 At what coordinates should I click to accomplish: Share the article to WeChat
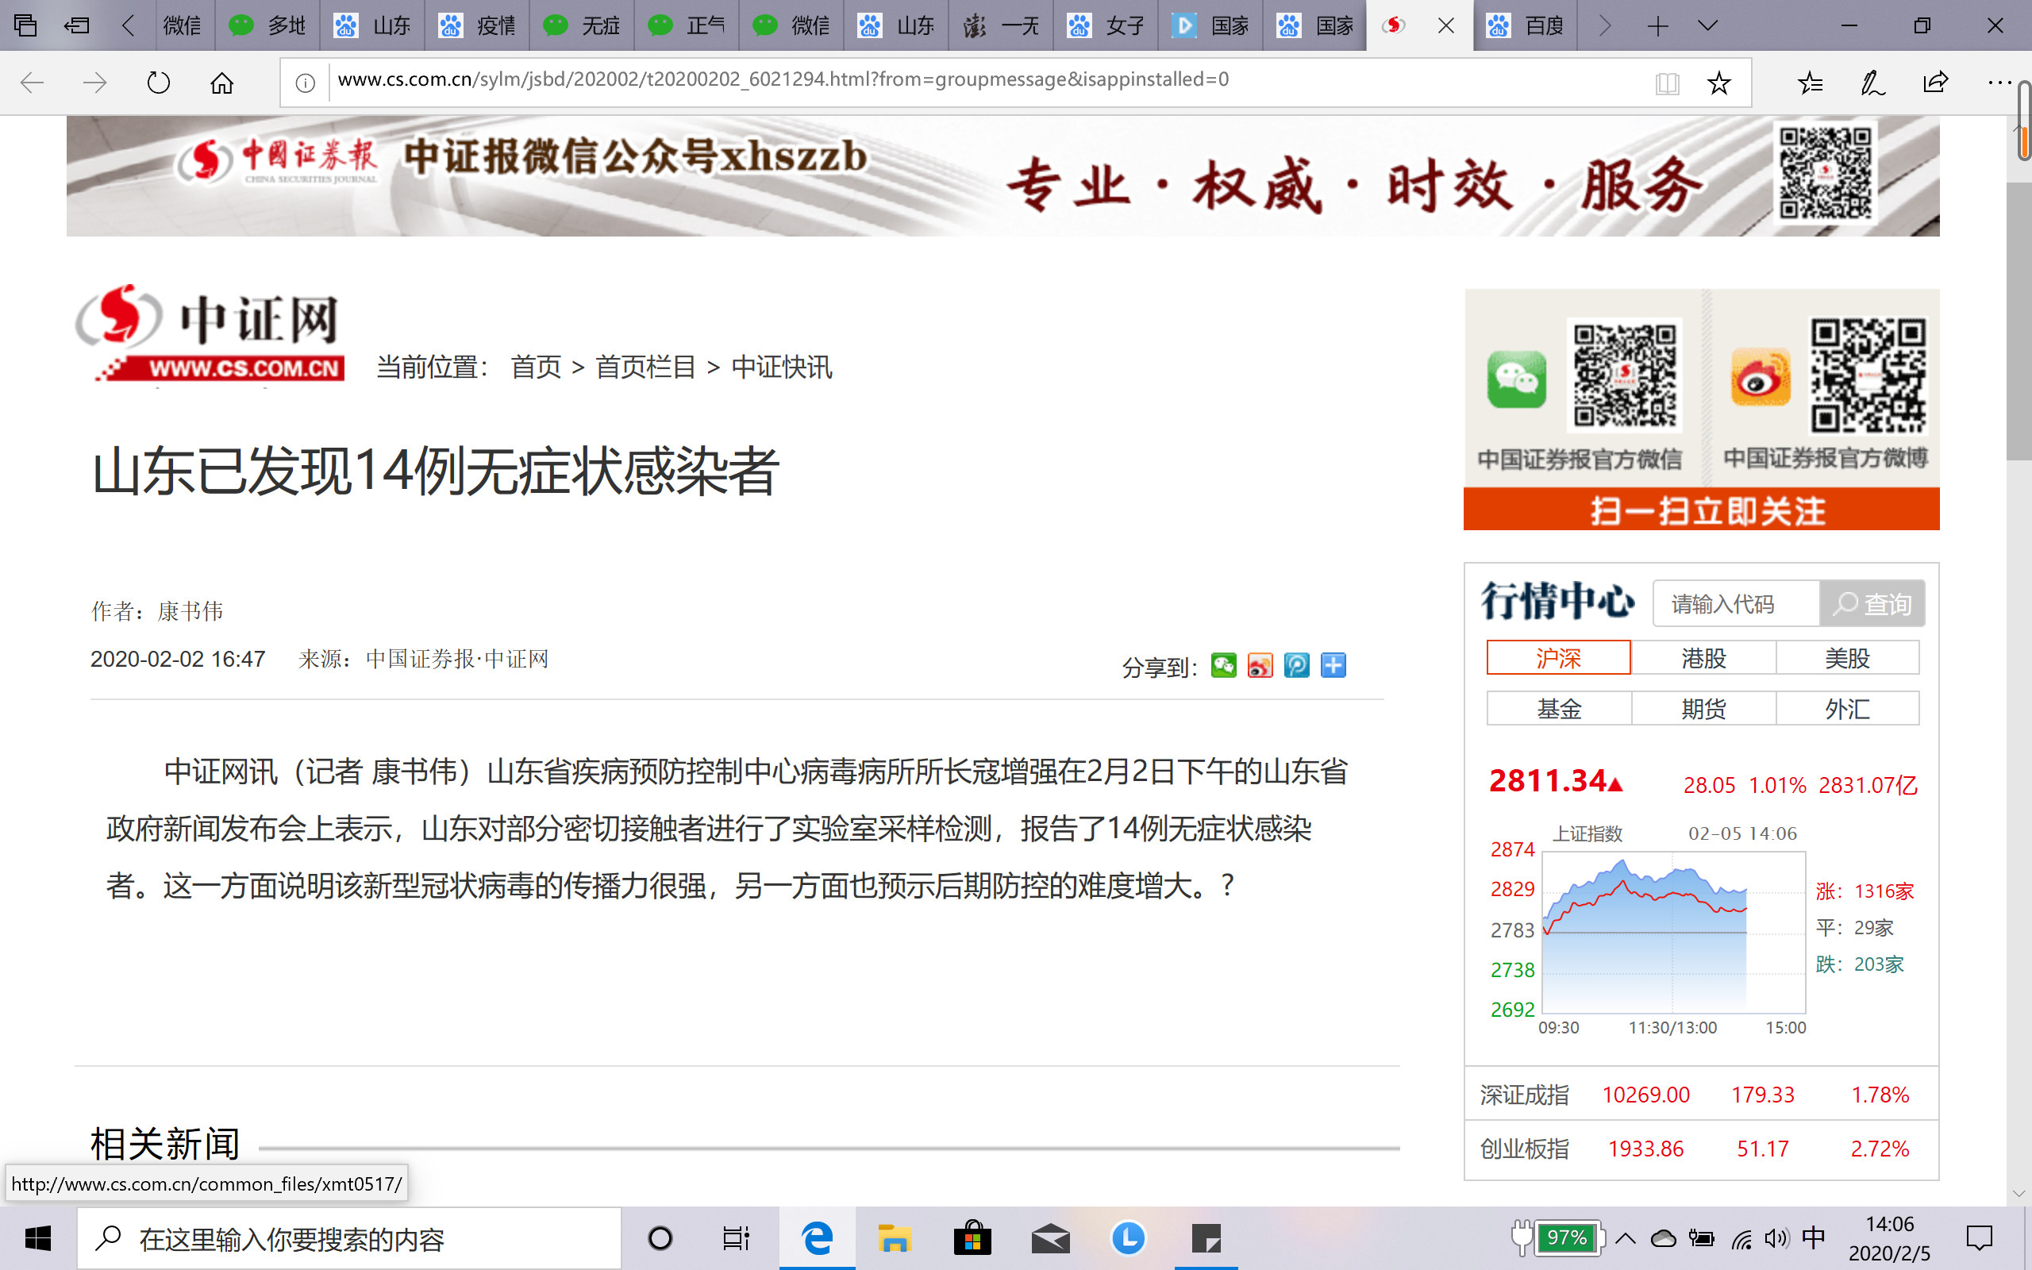[x=1224, y=664]
